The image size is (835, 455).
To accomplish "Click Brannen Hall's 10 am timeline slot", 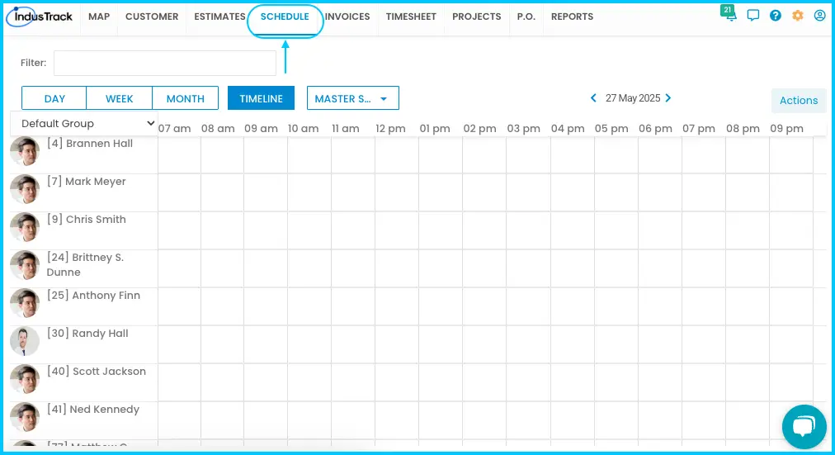I will tap(309, 154).
